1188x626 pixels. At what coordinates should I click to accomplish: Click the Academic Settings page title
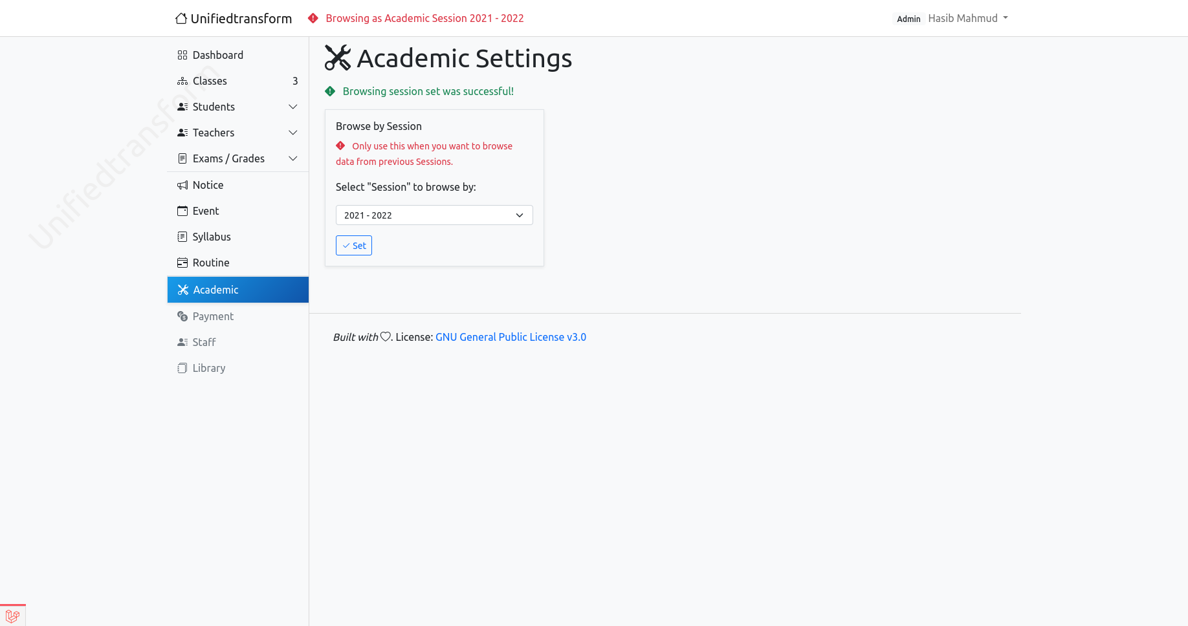[x=465, y=58]
